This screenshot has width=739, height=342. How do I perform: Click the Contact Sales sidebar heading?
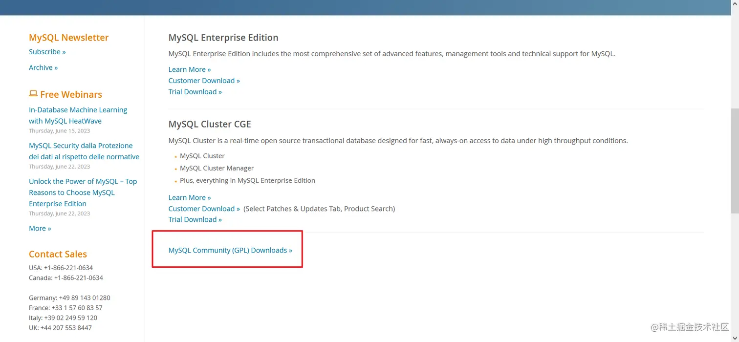[58, 254]
